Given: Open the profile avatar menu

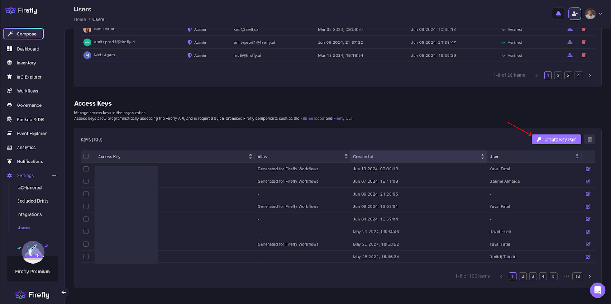Looking at the screenshot, I should click(590, 14).
